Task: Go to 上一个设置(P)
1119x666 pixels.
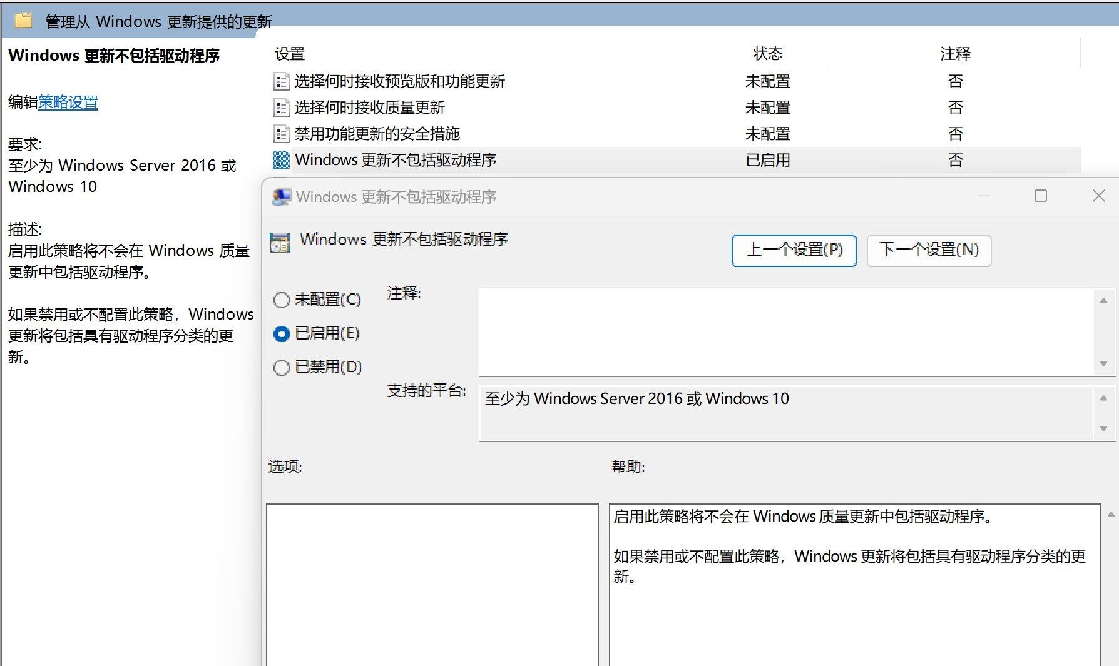Action: (x=794, y=250)
